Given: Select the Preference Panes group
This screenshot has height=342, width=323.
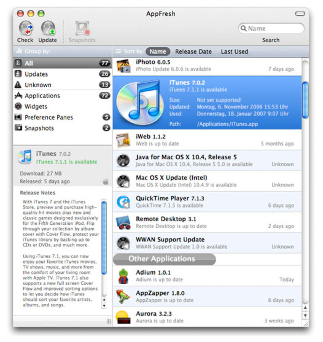Looking at the screenshot, I should [49, 117].
